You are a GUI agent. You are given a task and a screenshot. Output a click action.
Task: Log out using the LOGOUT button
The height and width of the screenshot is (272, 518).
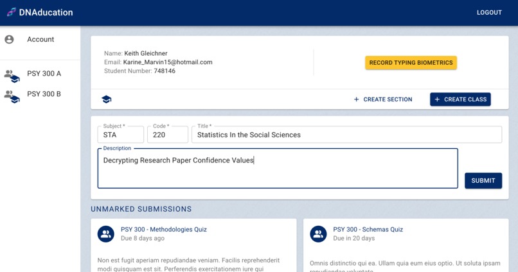(x=489, y=13)
